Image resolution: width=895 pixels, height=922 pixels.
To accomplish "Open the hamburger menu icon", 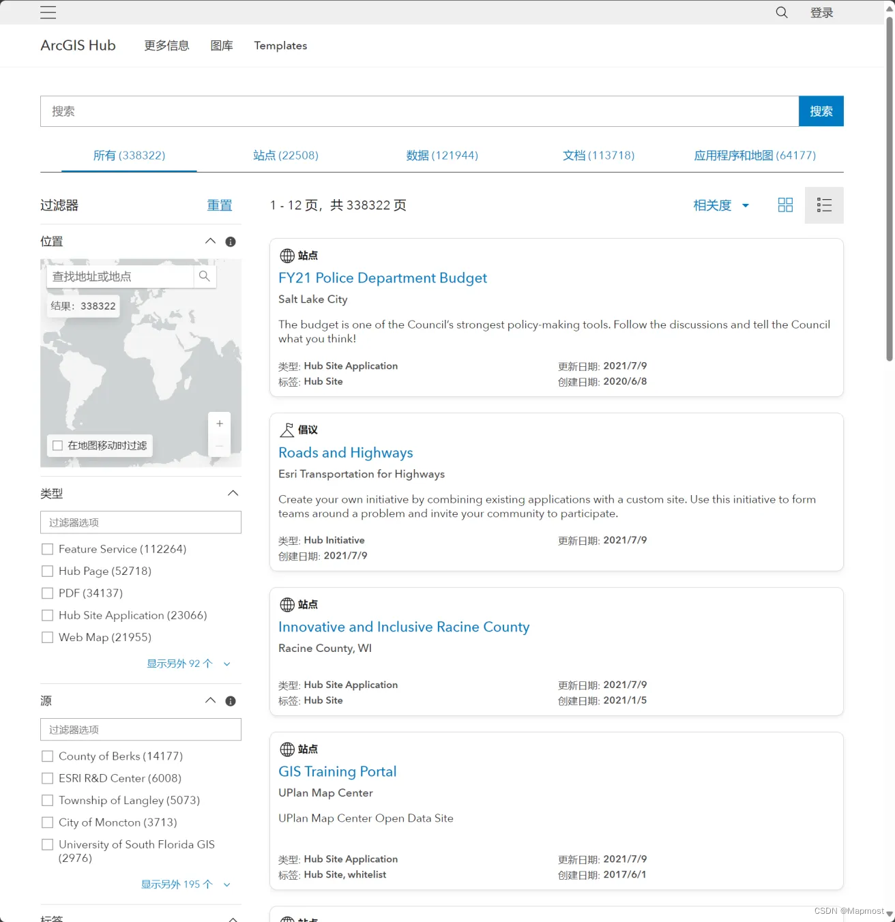I will click(x=48, y=12).
